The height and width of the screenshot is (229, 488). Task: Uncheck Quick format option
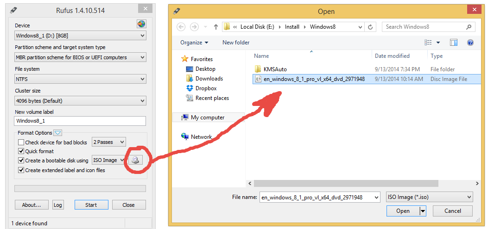[21, 151]
